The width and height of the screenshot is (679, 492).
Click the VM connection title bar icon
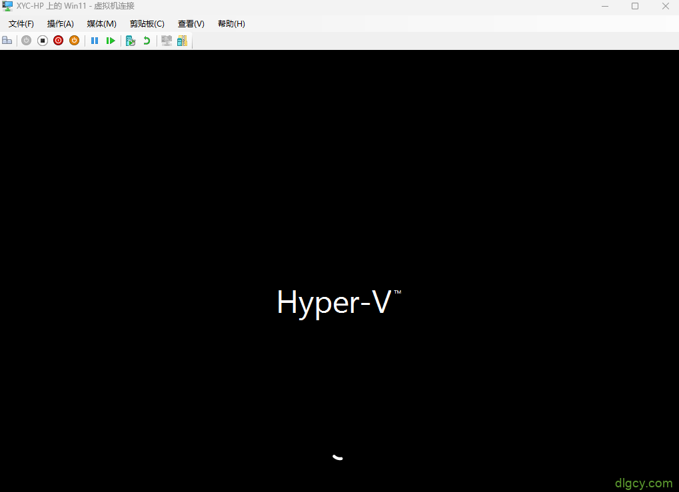[x=7, y=6]
